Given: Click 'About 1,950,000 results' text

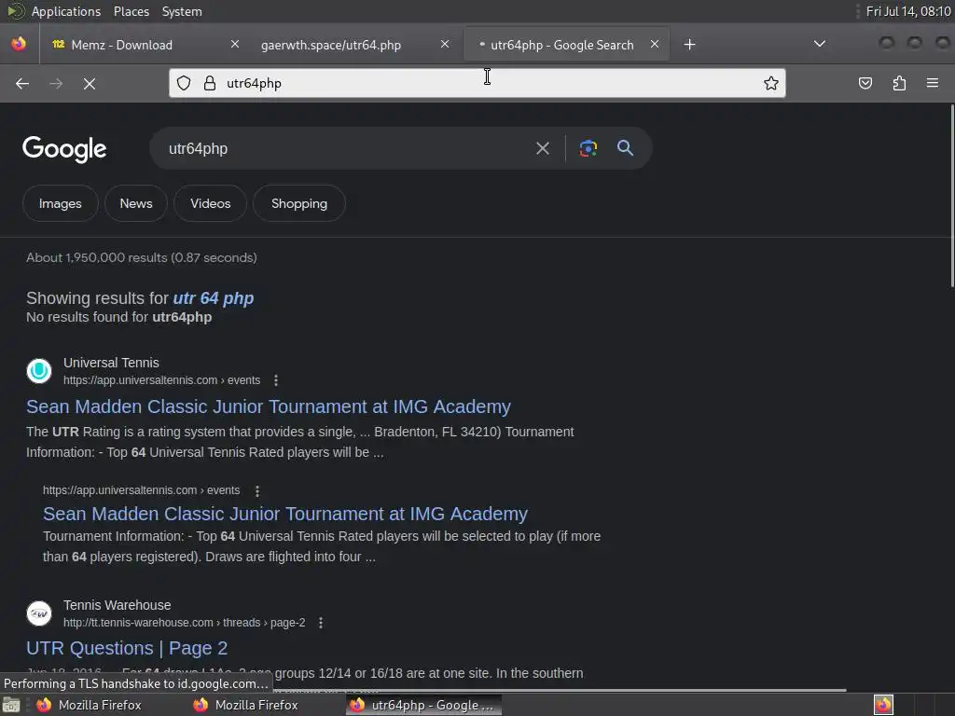Looking at the screenshot, I should coord(142,257).
